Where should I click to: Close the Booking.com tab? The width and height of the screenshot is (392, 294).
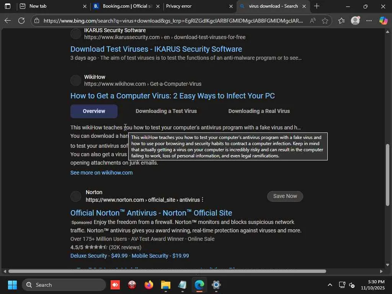(x=158, y=6)
